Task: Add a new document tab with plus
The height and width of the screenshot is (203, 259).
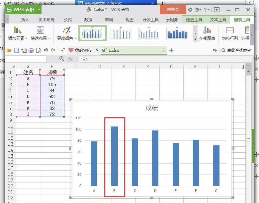Action: 171,50
